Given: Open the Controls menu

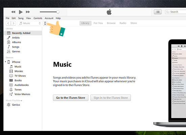Looking at the screenshot, I should point(38,18).
